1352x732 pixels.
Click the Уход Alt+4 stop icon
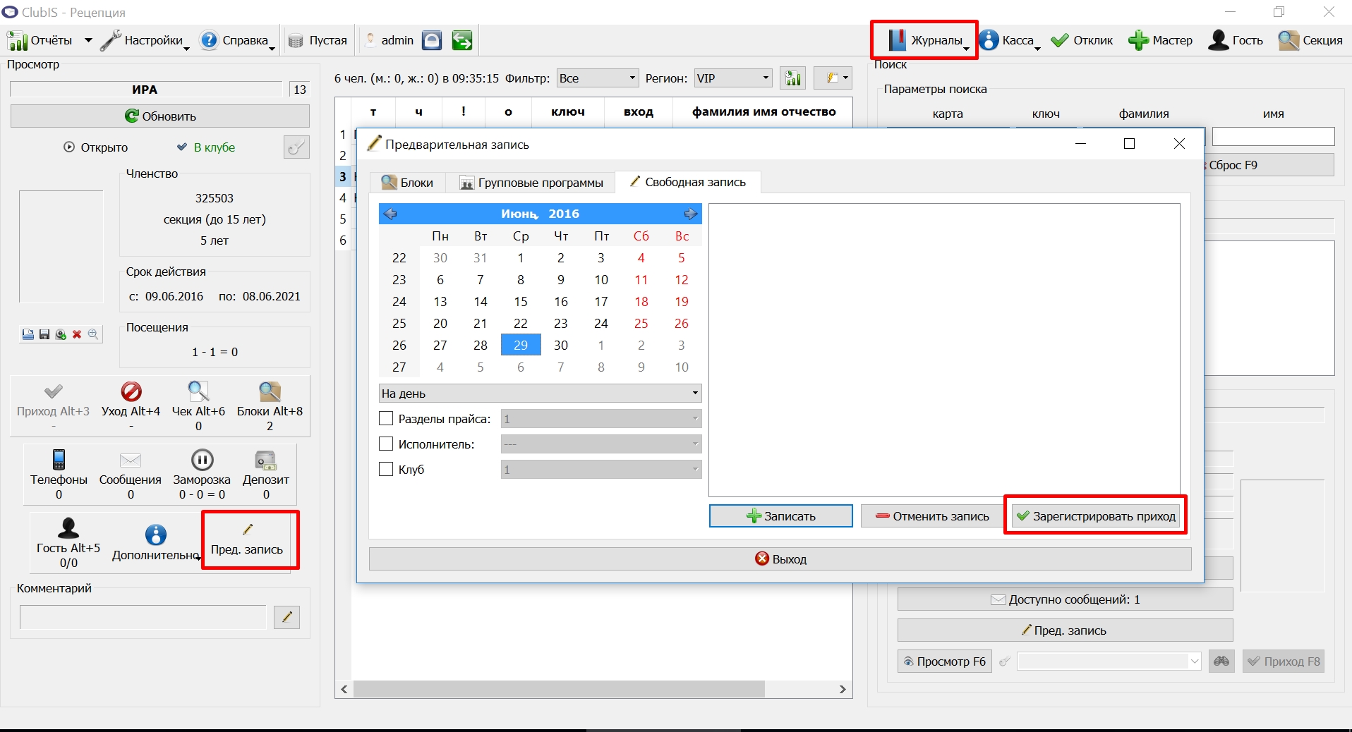(x=131, y=391)
